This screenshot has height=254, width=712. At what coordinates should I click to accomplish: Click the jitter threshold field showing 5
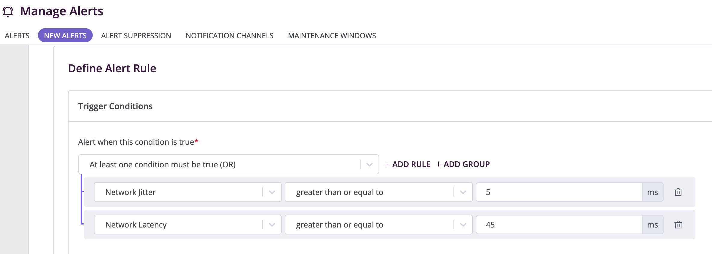point(559,192)
